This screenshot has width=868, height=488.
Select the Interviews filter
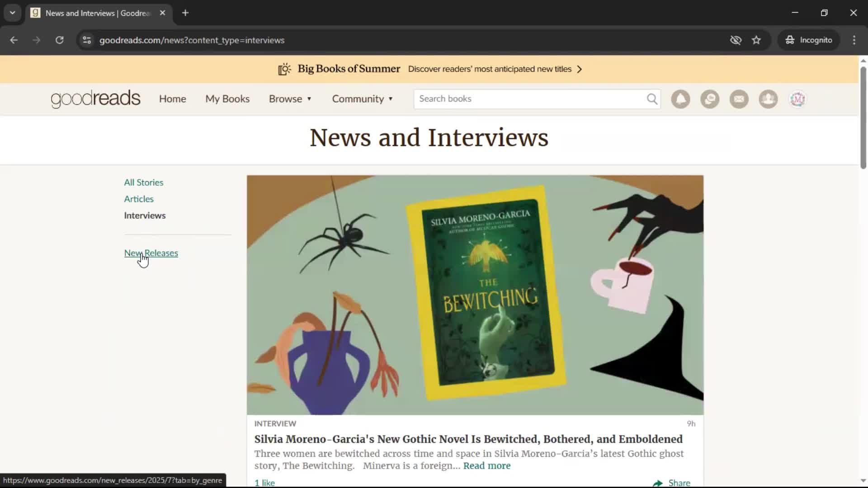click(145, 216)
